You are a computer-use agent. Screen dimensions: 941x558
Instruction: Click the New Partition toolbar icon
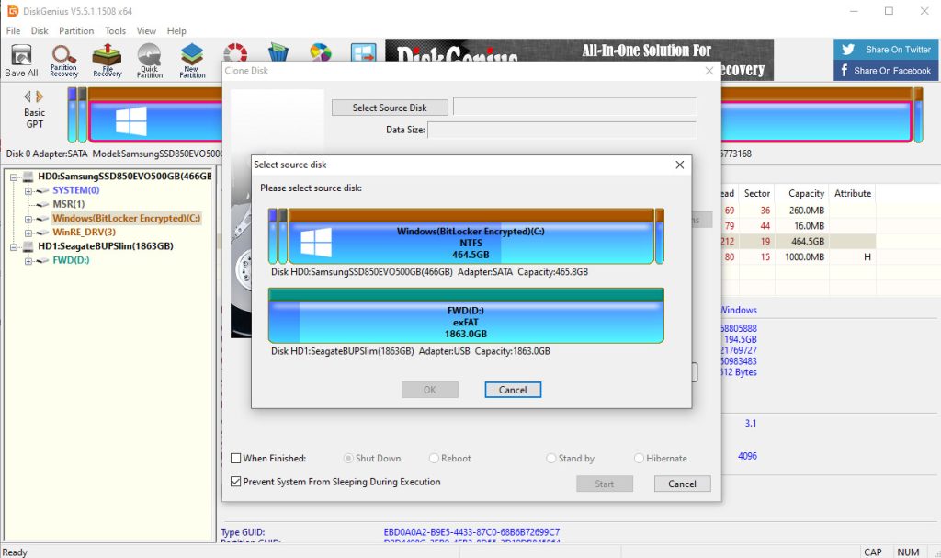(192, 61)
